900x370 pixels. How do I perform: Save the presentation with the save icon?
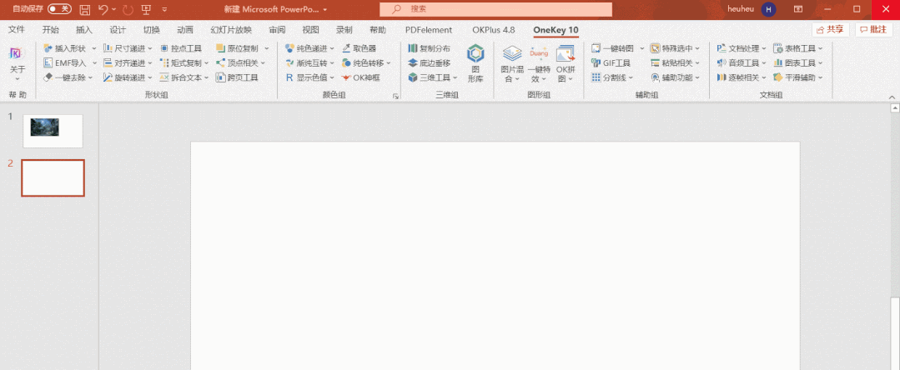click(x=85, y=9)
